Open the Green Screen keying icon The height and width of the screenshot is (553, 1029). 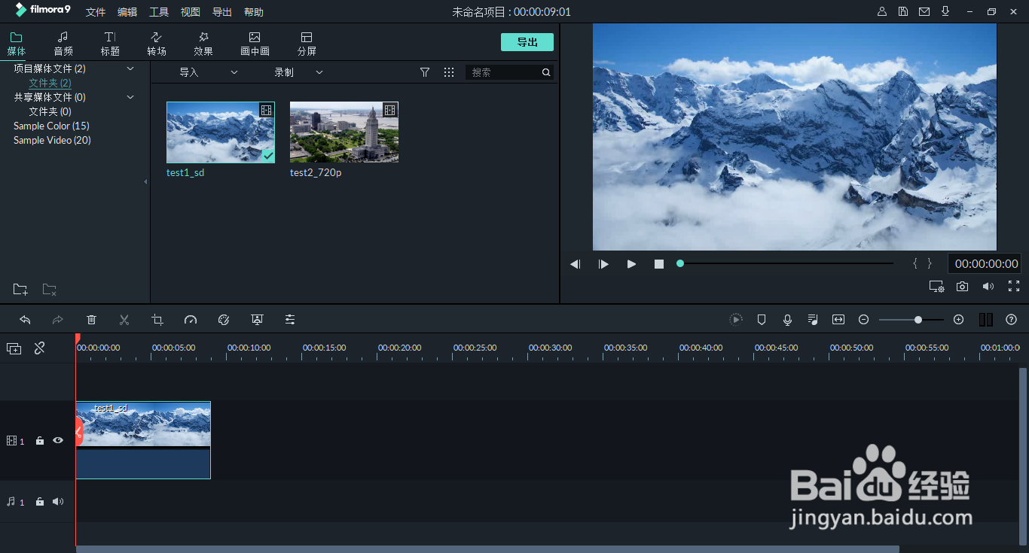(257, 319)
